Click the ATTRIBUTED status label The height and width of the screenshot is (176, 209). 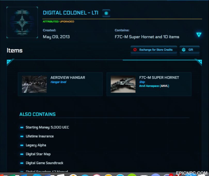coord(51,22)
